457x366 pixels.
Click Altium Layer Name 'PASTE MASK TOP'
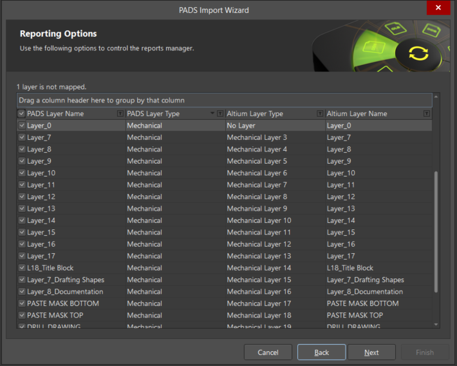pos(378,315)
